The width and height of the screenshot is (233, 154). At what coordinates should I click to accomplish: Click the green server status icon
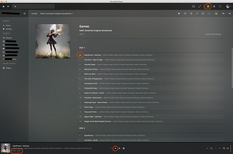click(25, 13)
